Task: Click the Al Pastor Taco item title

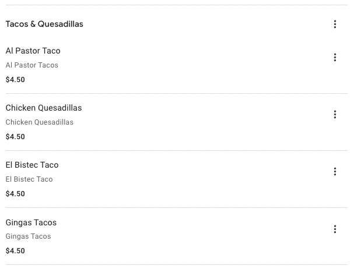Action: (x=33, y=51)
